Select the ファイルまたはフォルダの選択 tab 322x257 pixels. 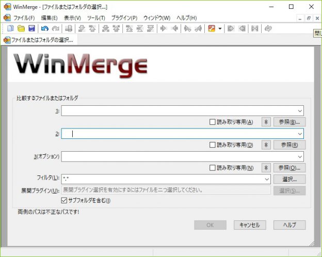coord(39,40)
